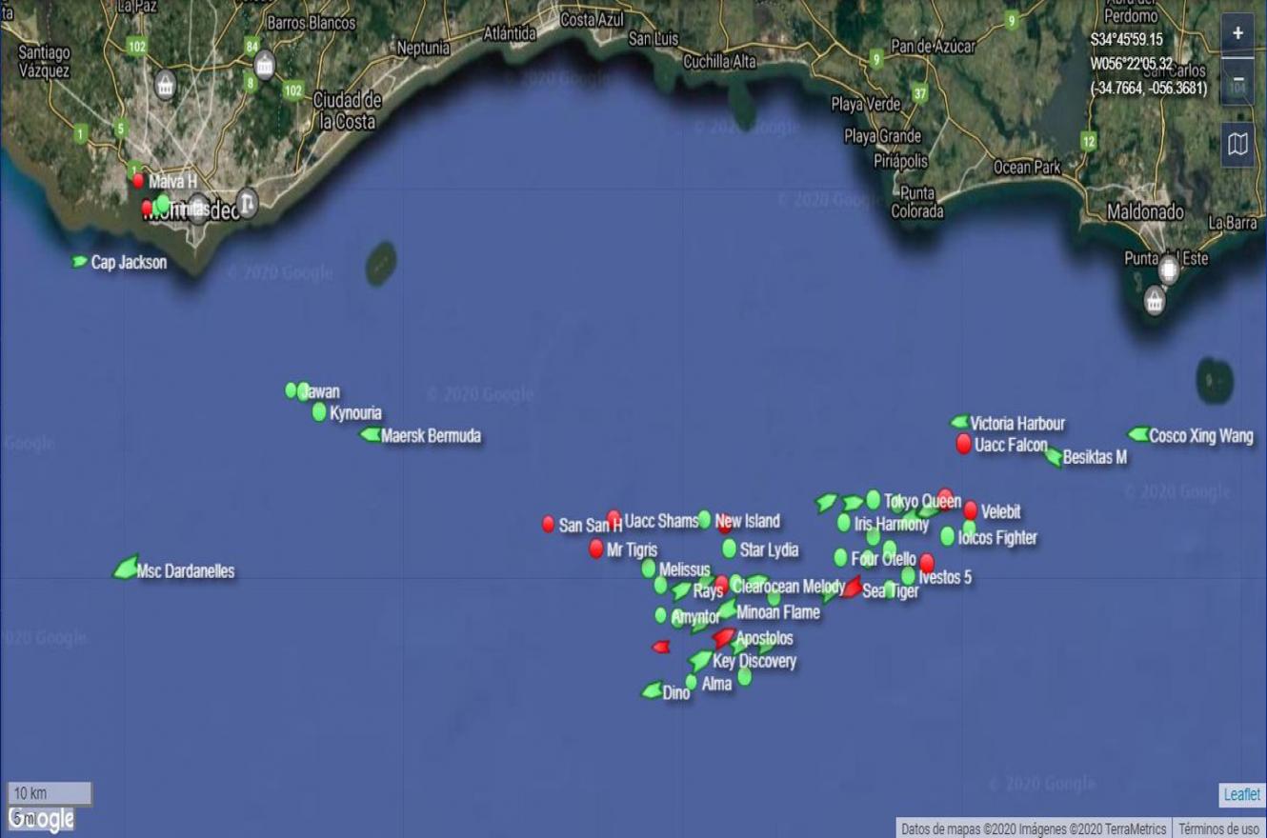Select the Msc Dardanelles vessel icon
This screenshot has width=1267, height=838.
[x=126, y=569]
